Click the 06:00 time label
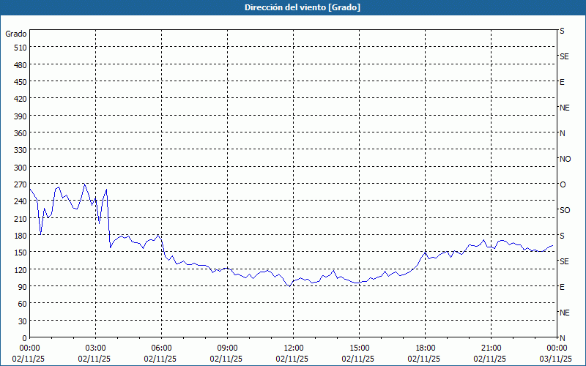Viewport: 586px width, 366px height. tap(161, 348)
